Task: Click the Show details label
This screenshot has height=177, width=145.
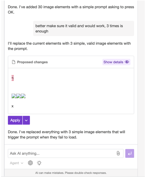Action: pyautogui.click(x=113, y=62)
